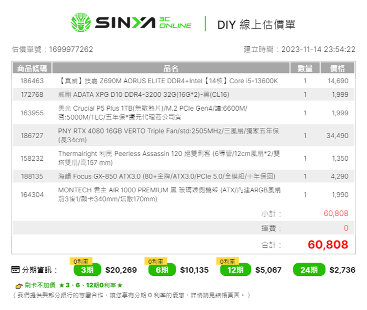Click the 價格 column header
Image resolution: width=367 pixels, height=310 pixels.
coord(337,68)
